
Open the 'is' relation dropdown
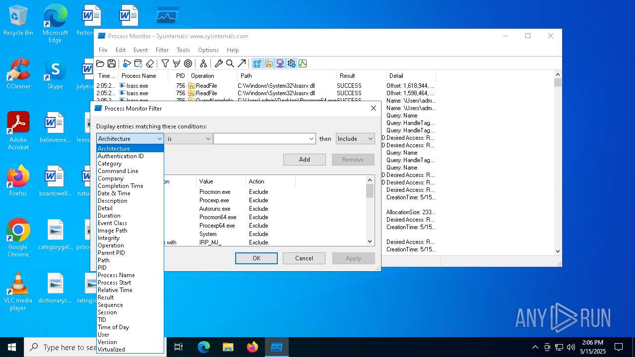(x=189, y=139)
